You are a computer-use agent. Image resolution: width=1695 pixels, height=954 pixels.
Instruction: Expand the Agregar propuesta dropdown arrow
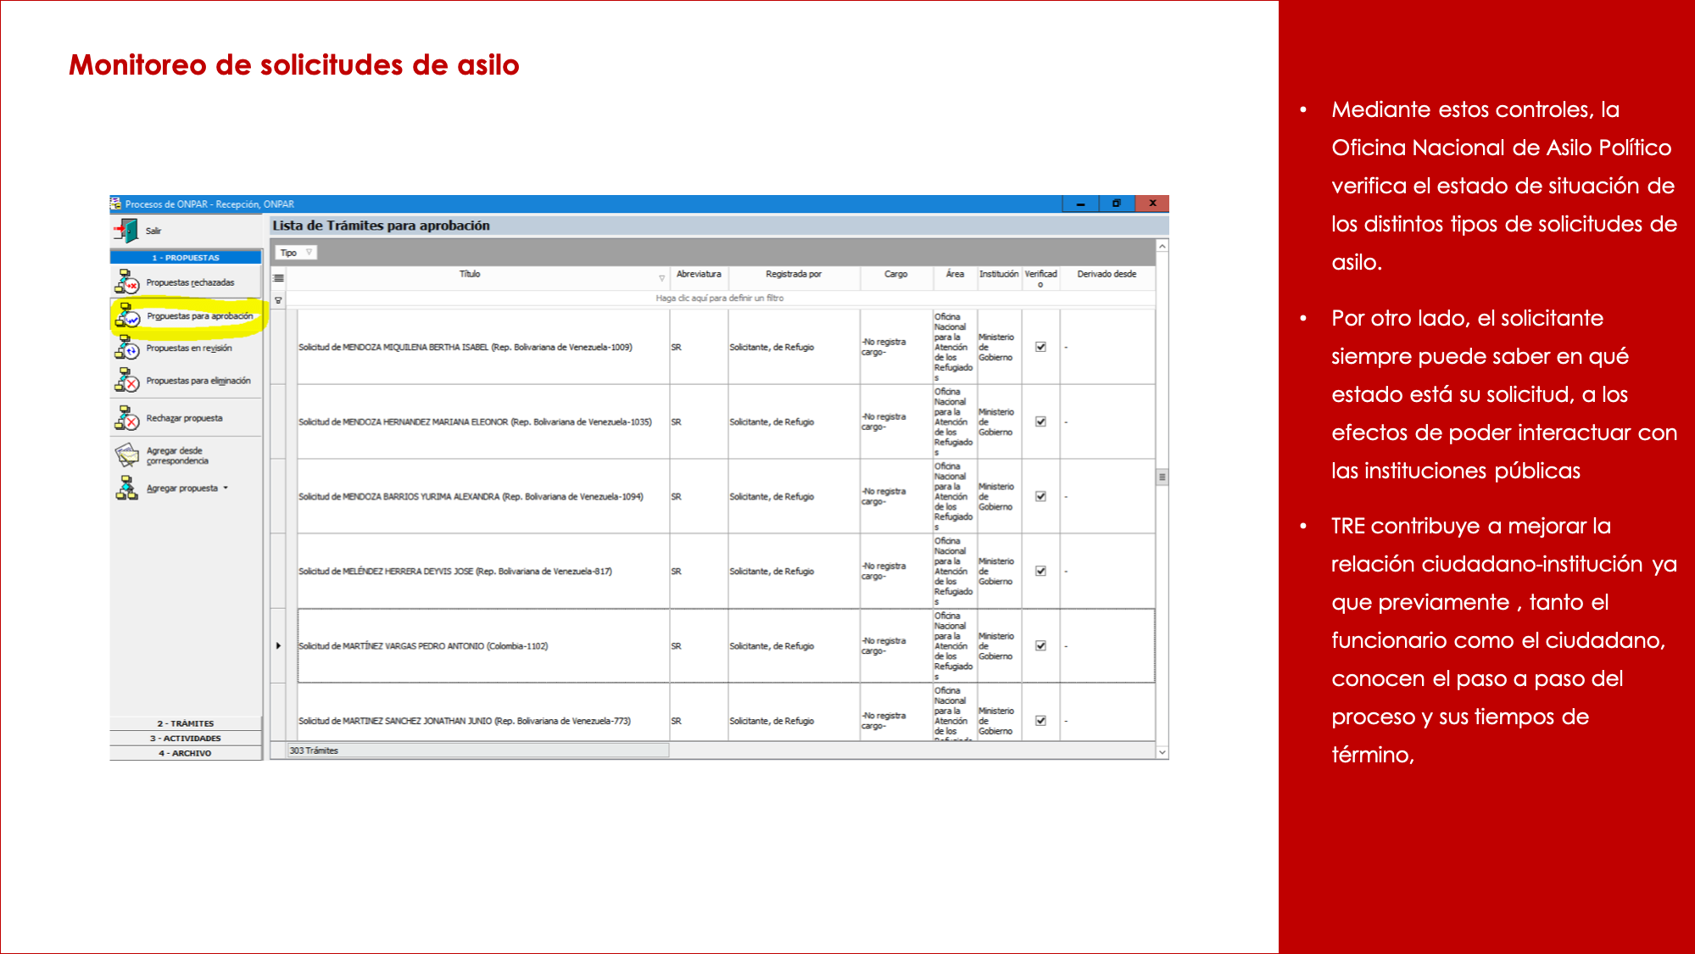click(226, 488)
